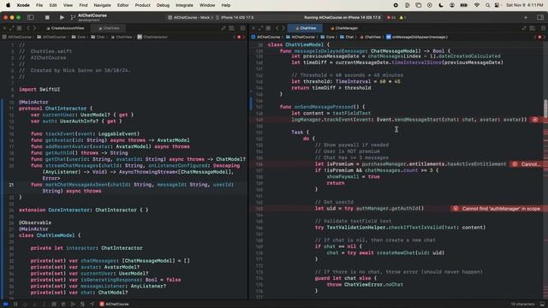This screenshot has width=548, height=308.
Task: Open the Debug menu
Action: pos(163,5)
